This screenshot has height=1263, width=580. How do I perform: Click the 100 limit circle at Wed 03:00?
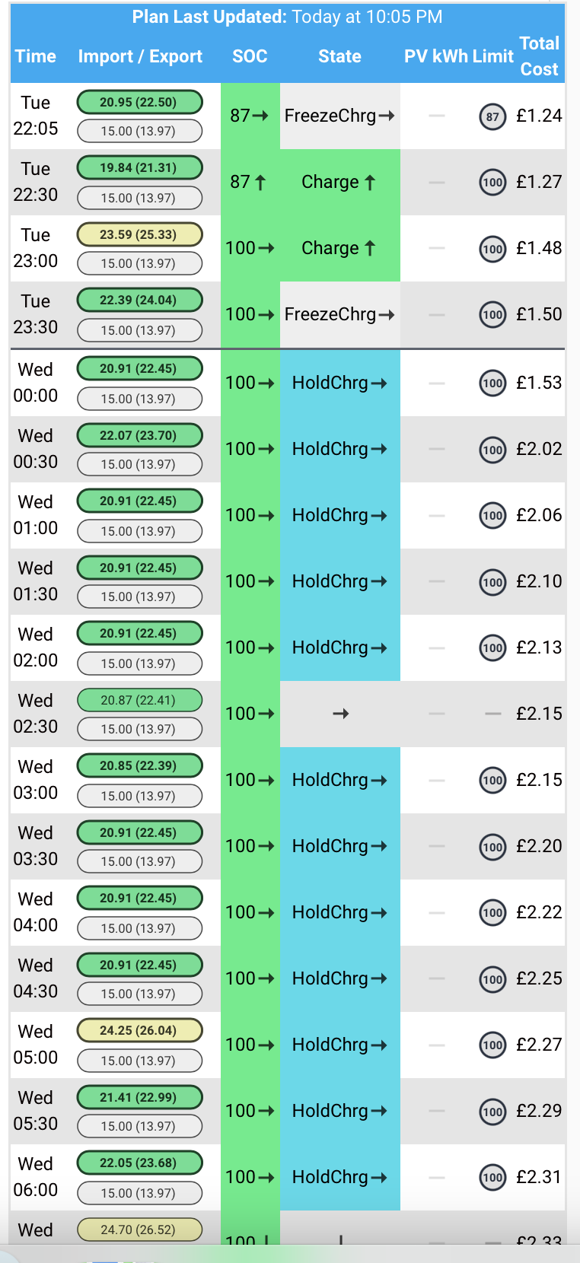[492, 780]
